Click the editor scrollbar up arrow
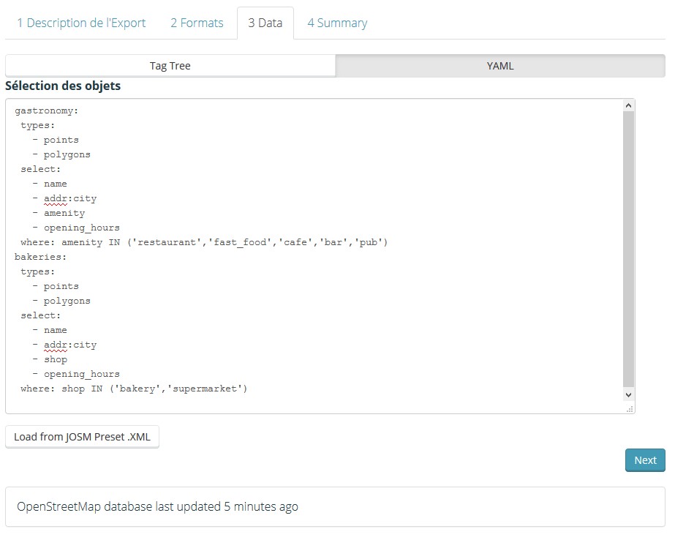Viewport: 675px width, 540px height. 628,106
